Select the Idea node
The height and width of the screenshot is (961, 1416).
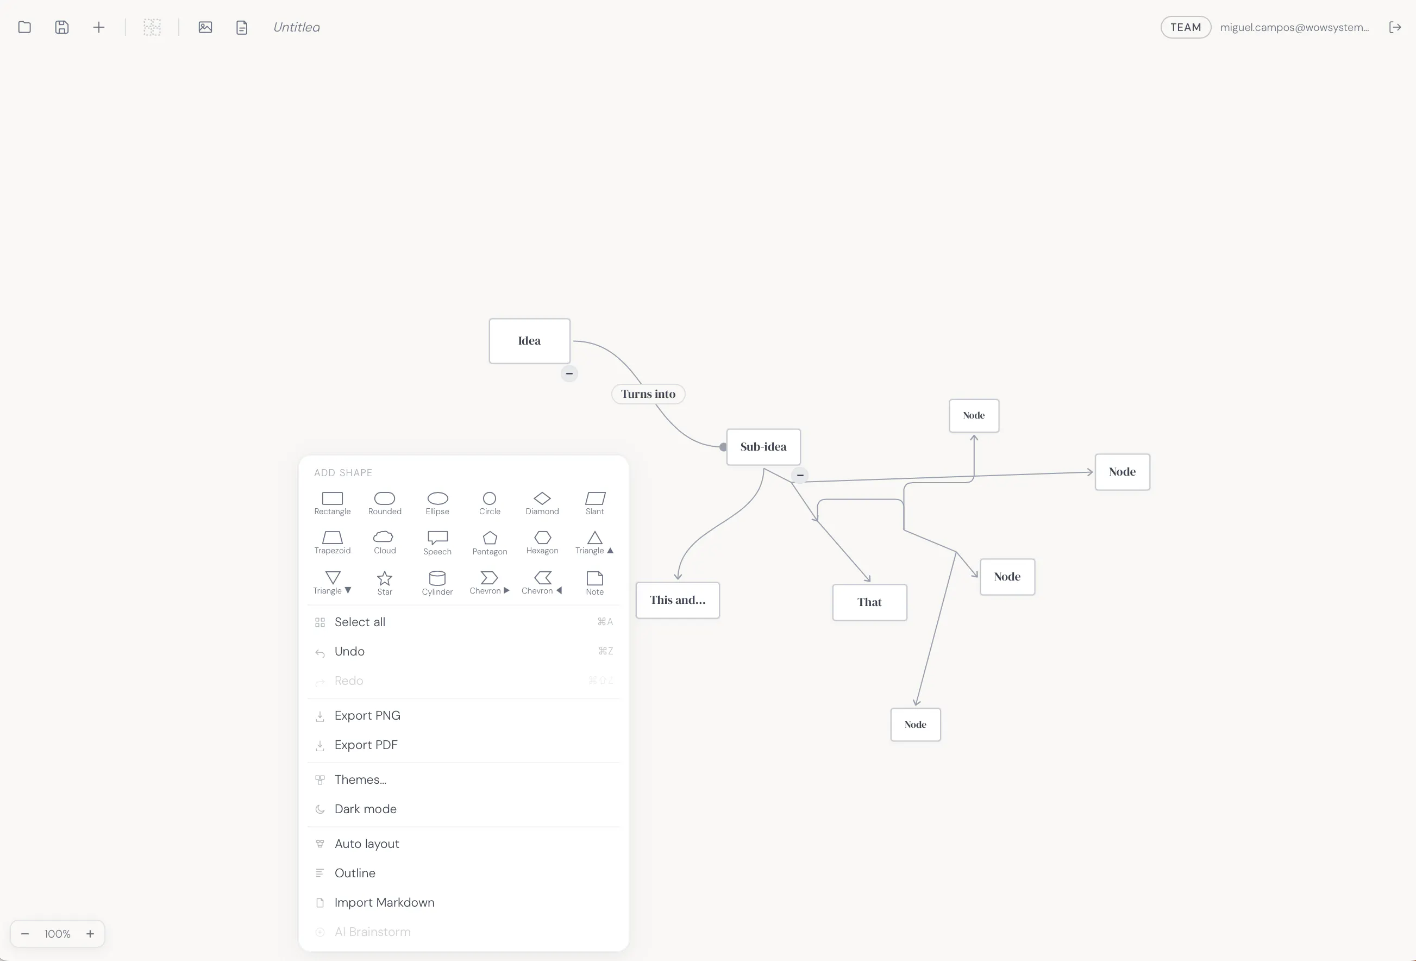click(x=529, y=341)
